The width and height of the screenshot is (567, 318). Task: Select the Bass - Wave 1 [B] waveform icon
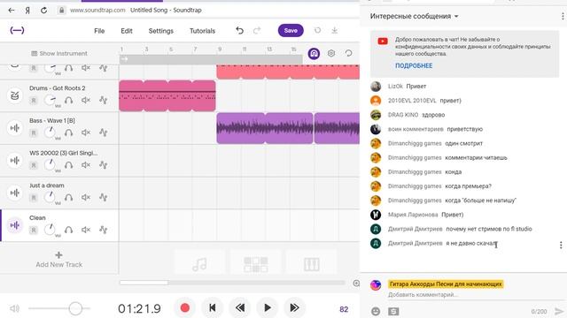point(15,128)
